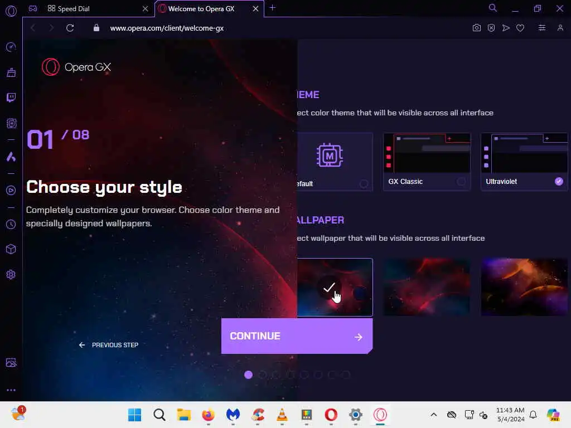Viewport: 571px width, 428px height.
Task: Open VLC media player from taskbar
Action: [x=282, y=415]
